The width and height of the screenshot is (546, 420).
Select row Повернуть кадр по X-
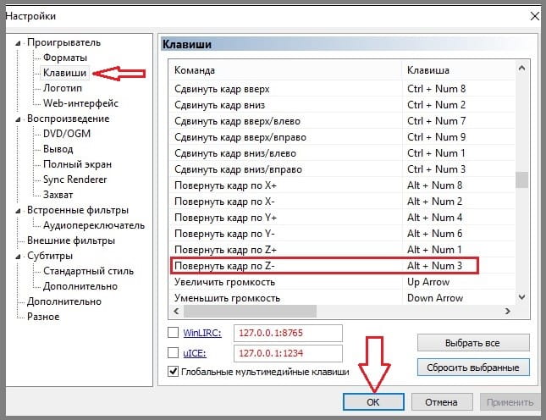pyautogui.click(x=342, y=202)
